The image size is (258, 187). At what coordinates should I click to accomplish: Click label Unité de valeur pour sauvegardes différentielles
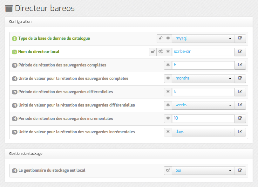(77, 105)
